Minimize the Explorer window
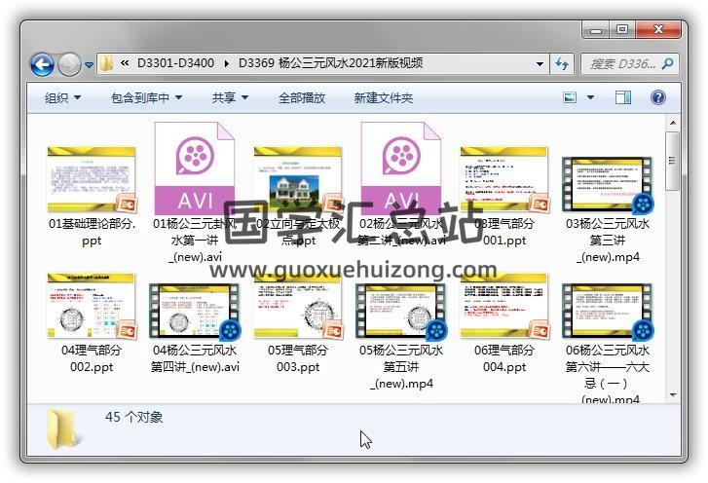Image resolution: width=708 pixels, height=483 pixels. tap(596, 31)
